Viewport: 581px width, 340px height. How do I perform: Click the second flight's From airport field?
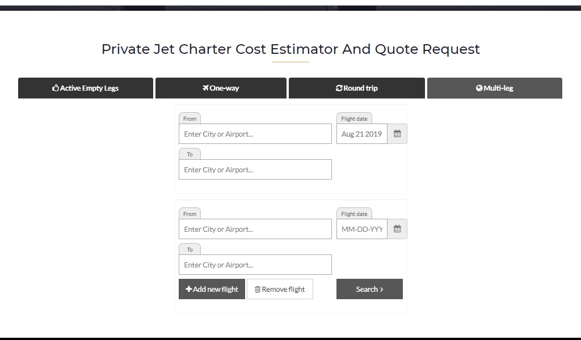pyautogui.click(x=255, y=229)
